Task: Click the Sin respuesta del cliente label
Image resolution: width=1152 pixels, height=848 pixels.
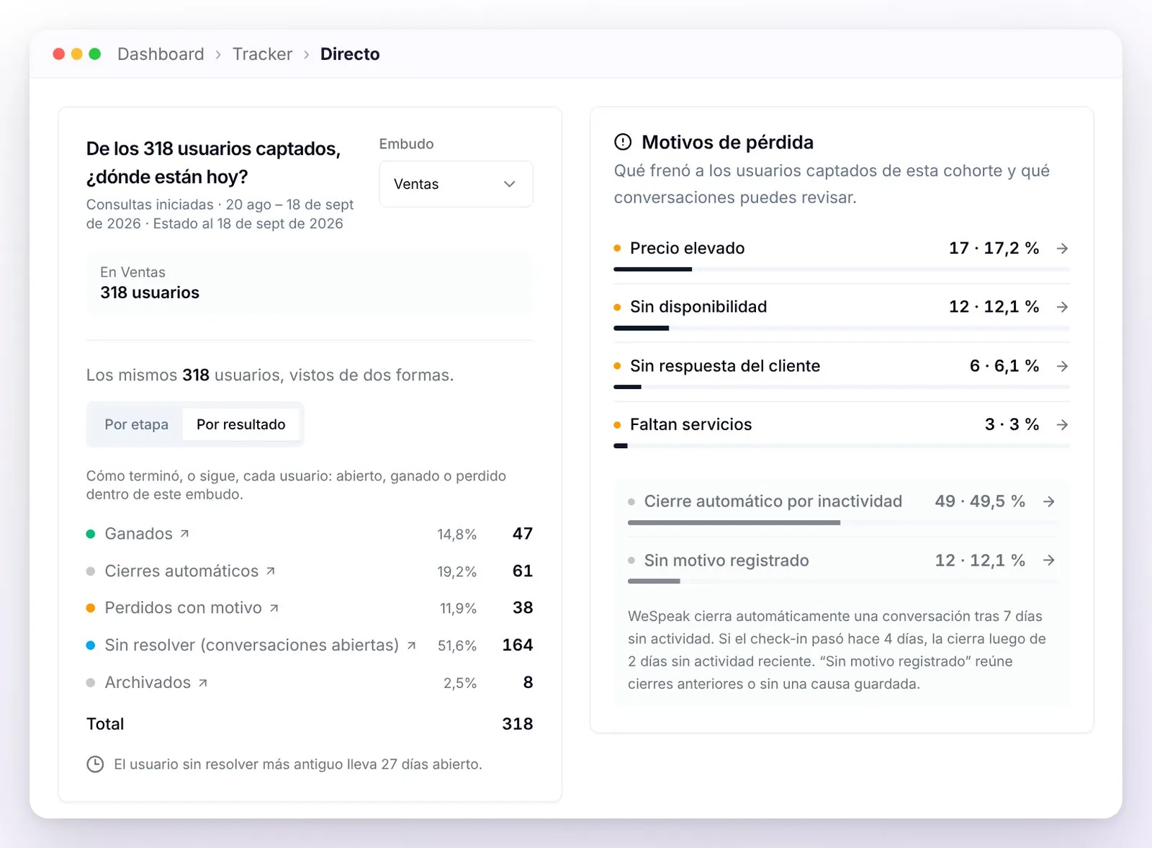Action: coord(725,366)
